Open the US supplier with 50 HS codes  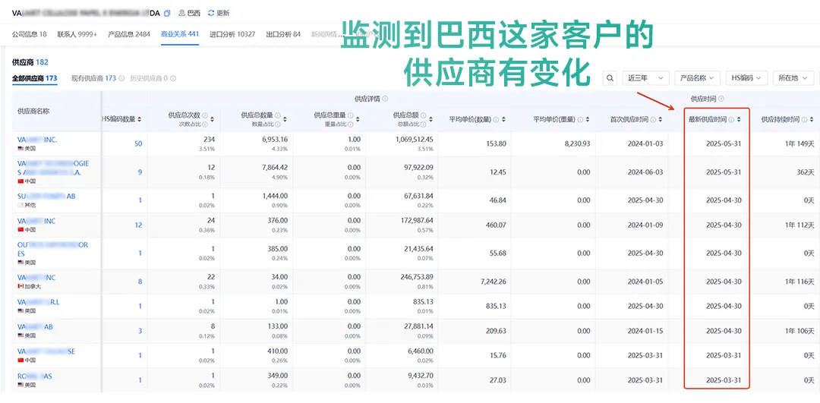pyautogui.click(x=37, y=140)
